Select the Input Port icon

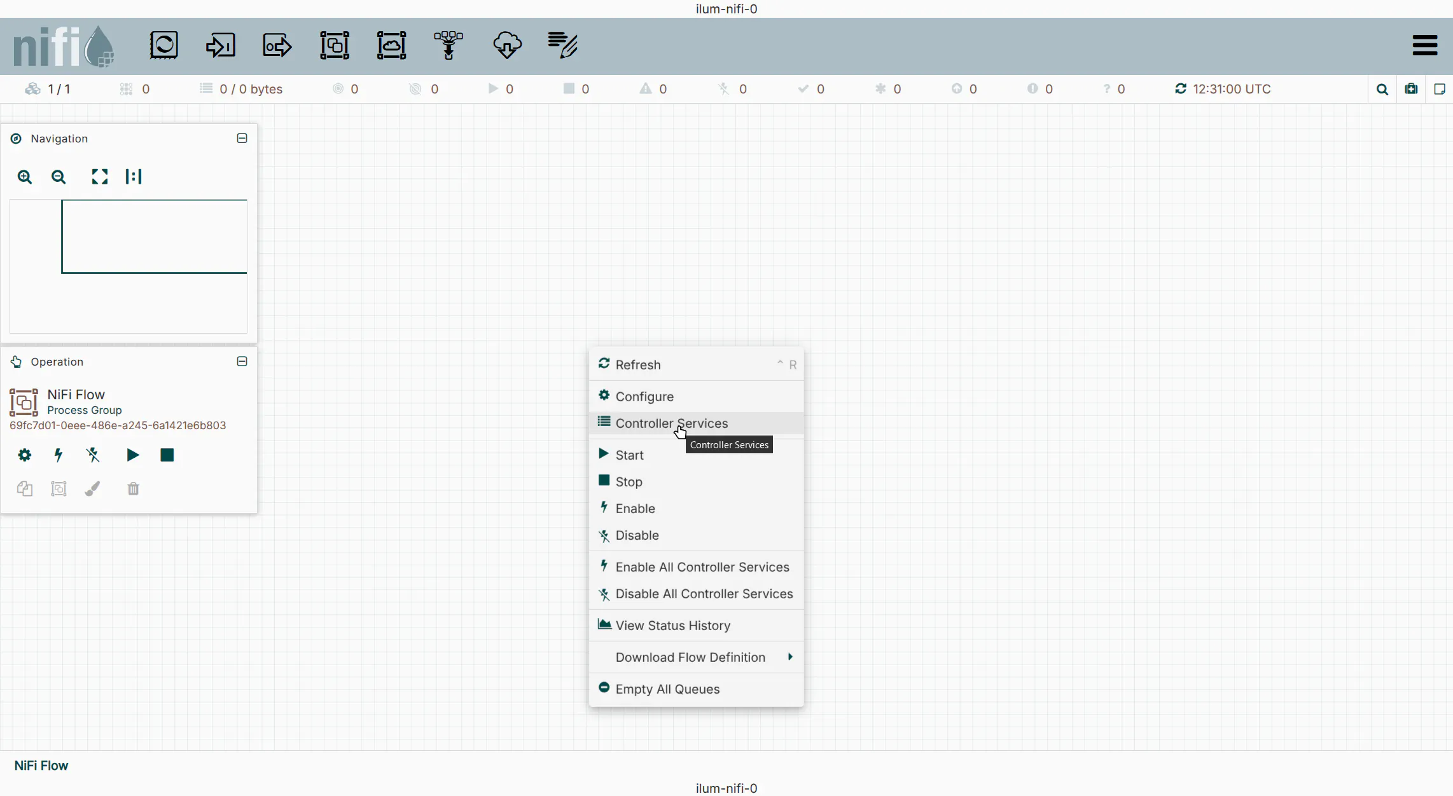tap(220, 45)
